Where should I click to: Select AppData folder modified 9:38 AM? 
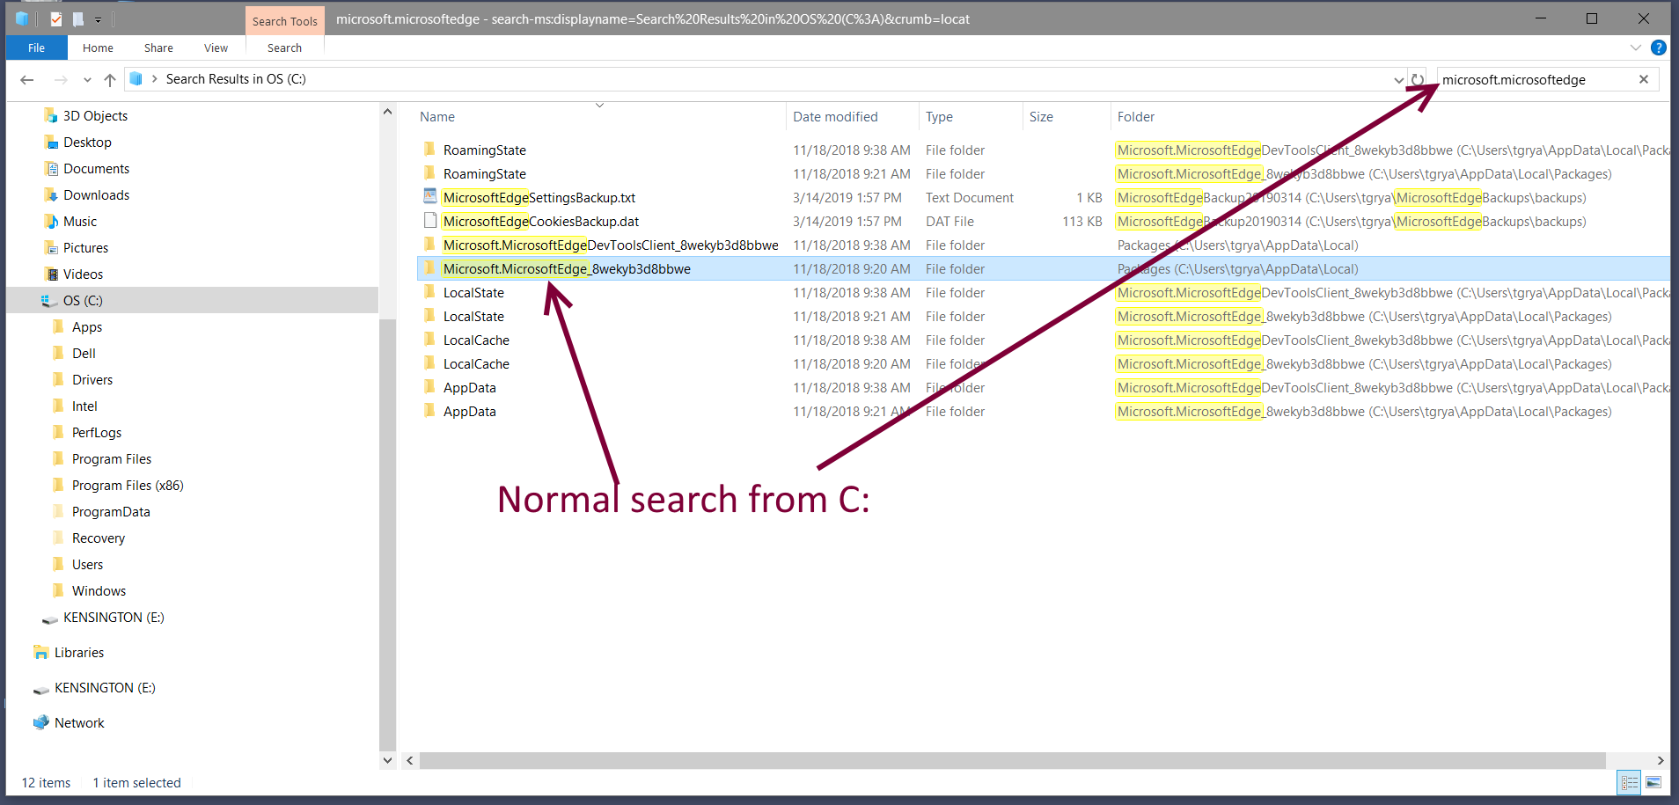(470, 388)
